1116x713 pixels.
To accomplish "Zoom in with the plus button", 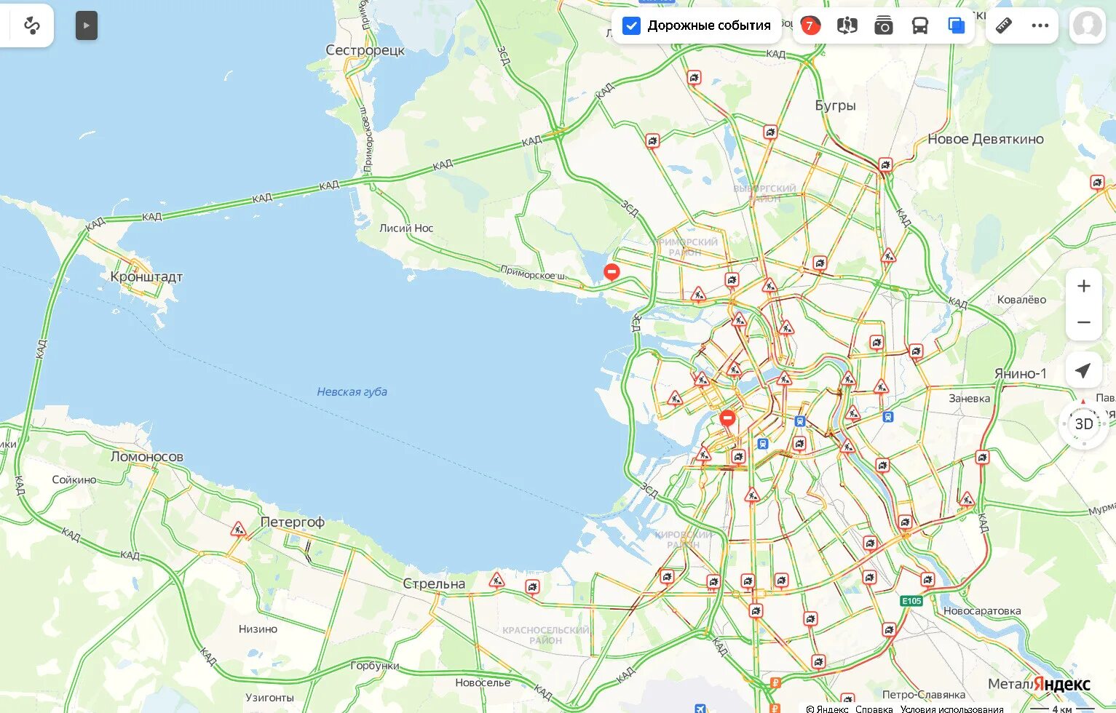I will 1083,286.
